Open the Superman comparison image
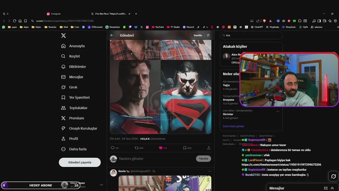The height and width of the screenshot is (191, 339). pos(160,87)
